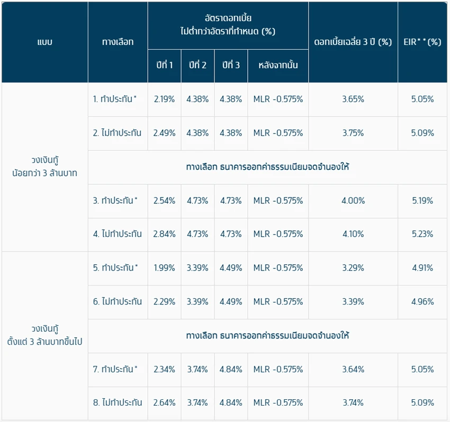Select the "ปีที่ 3" header cell
Image resolution: width=450 pixels, height=422 pixels.
(231, 66)
